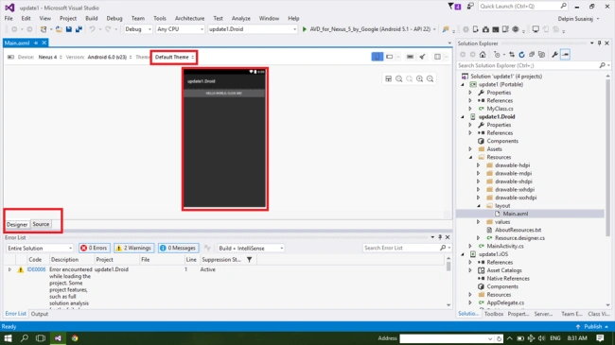Click the New Project toolbar icon

pos(44,29)
